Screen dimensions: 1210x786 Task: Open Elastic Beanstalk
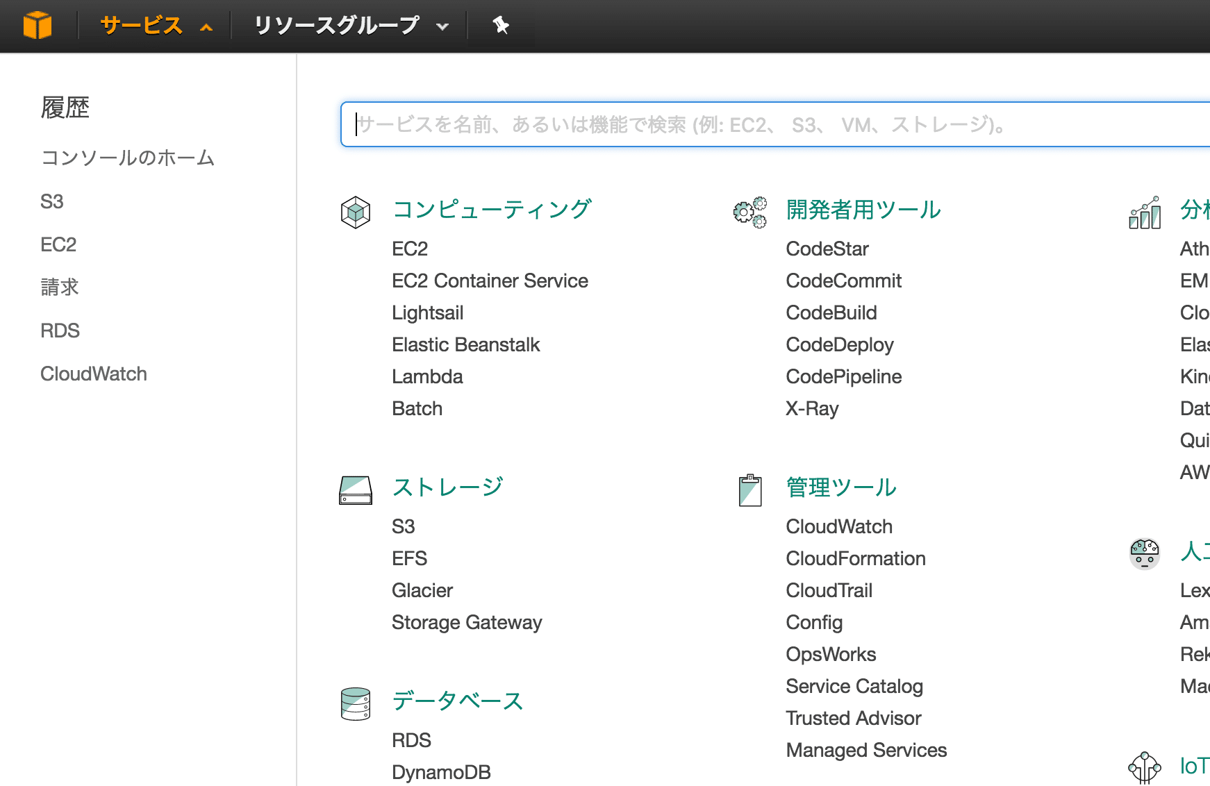tap(465, 344)
